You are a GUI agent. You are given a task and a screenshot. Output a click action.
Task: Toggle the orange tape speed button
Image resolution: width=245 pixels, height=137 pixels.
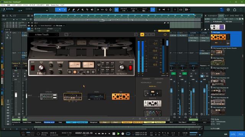click(75, 72)
